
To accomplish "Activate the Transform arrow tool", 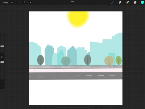I will [30, 2].
